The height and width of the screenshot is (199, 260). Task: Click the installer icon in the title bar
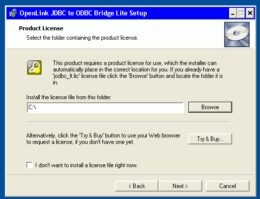[13, 13]
